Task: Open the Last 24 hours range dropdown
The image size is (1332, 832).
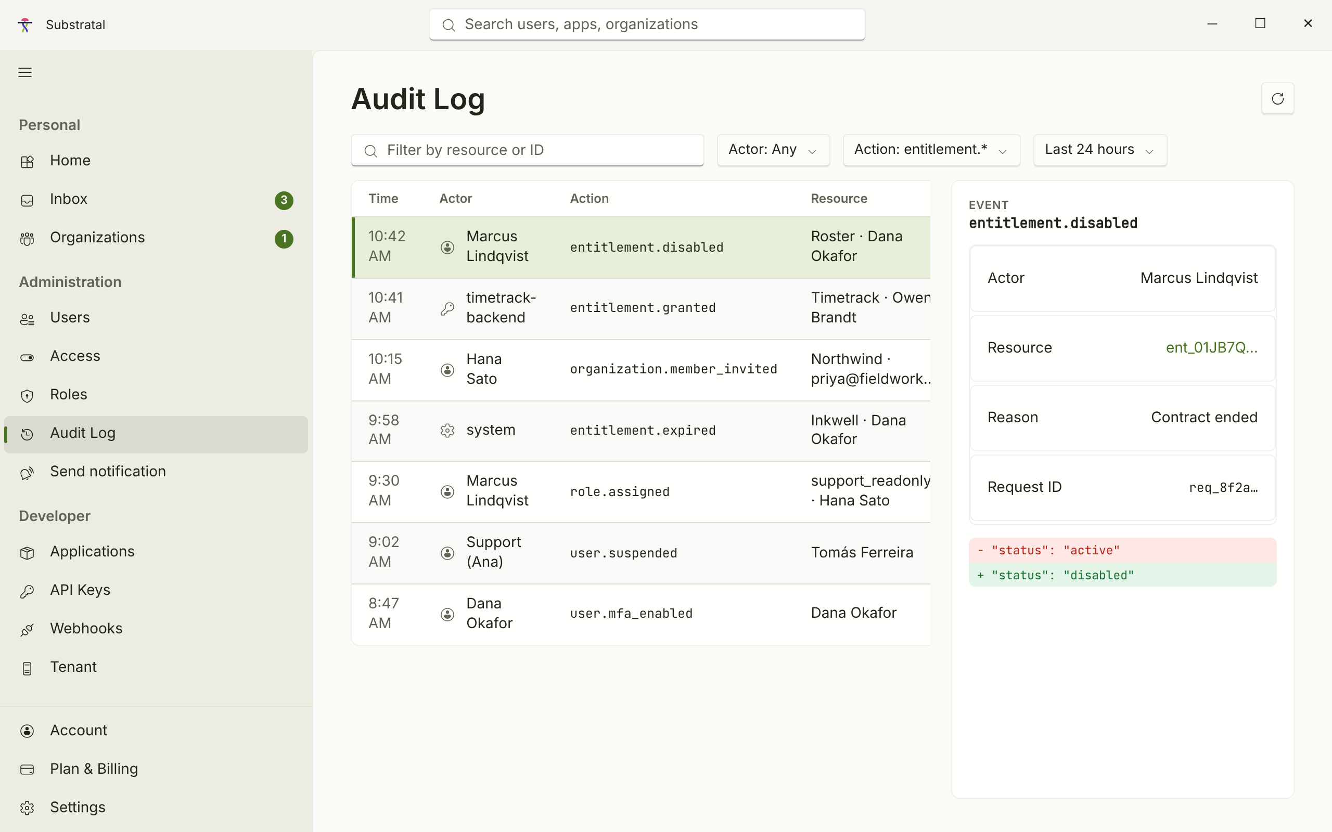Action: (1100, 150)
